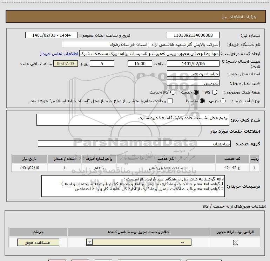Click the row number cell 1 under ردیف
The height and width of the screenshot is (261, 270).
[255, 168]
